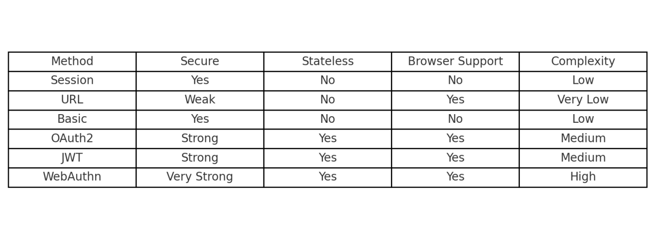Click the OAuth2 method cell
Image resolution: width=655 pixels, height=239 pixels.
point(72,139)
